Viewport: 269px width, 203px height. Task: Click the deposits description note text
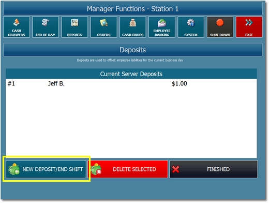point(130,60)
